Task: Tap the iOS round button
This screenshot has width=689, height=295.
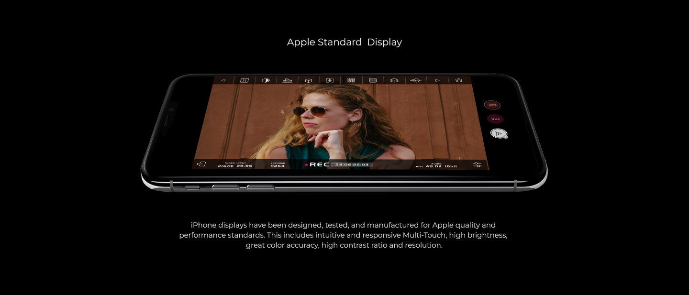Action: pyautogui.click(x=492, y=105)
